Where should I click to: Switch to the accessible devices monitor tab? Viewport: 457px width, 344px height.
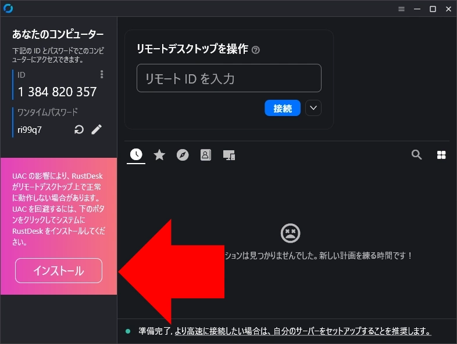click(229, 155)
